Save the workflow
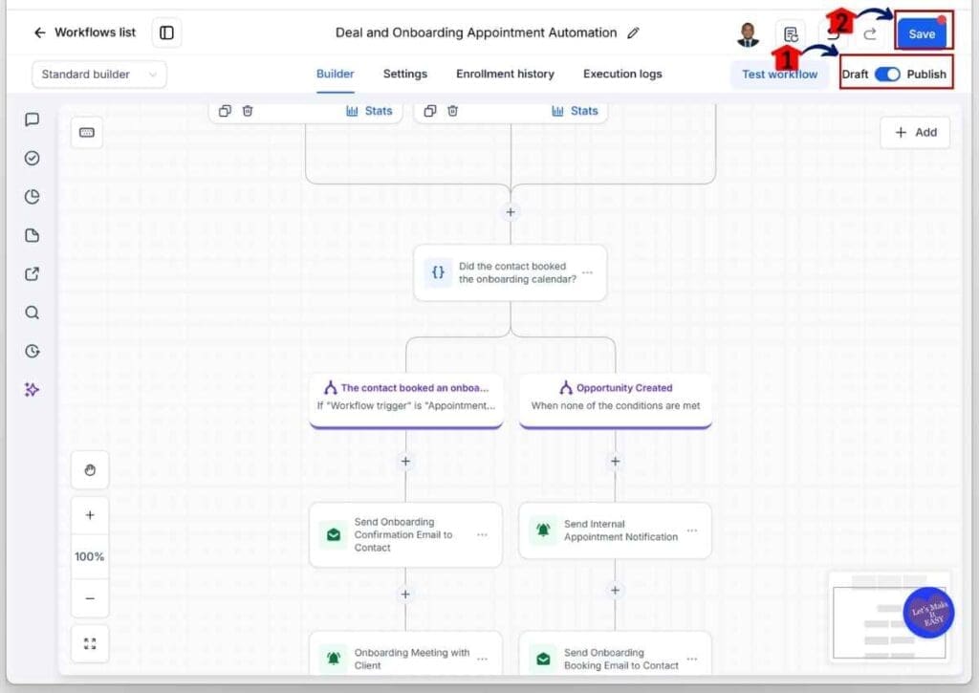This screenshot has height=693, width=979. point(922,33)
